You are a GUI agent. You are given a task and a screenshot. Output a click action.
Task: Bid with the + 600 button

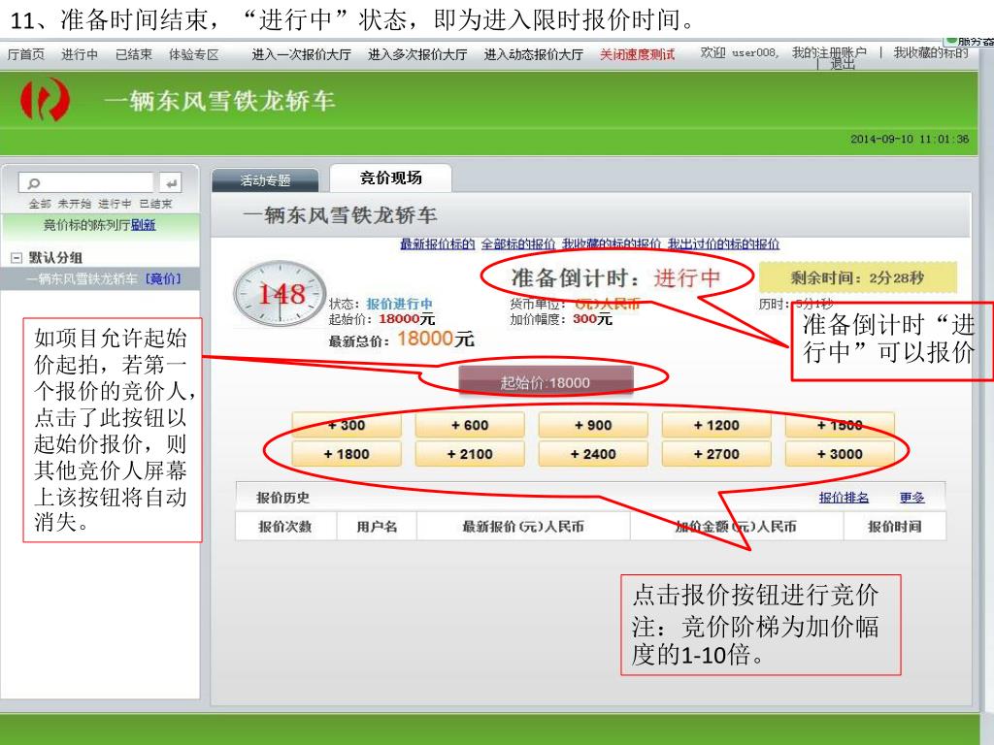[470, 425]
